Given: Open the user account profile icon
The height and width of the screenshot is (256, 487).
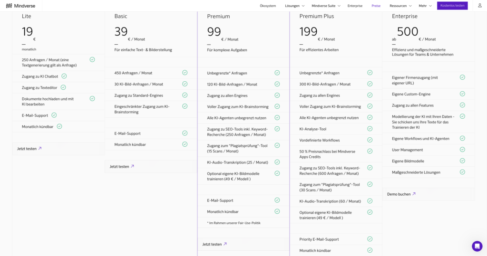Looking at the screenshot, I should point(480,6).
